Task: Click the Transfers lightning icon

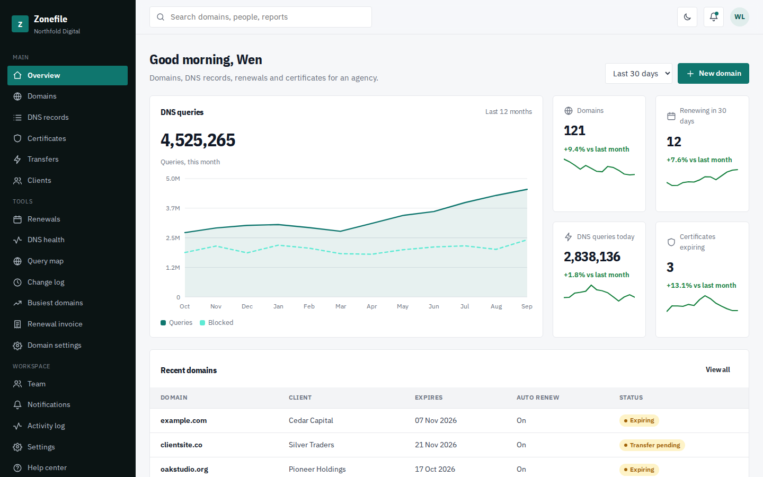Action: coord(17,160)
